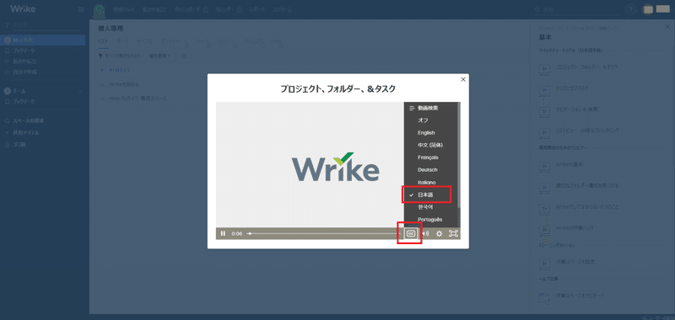This screenshot has width=675, height=320.
Task: Switch to the テーブル view tab
Action: tap(144, 41)
